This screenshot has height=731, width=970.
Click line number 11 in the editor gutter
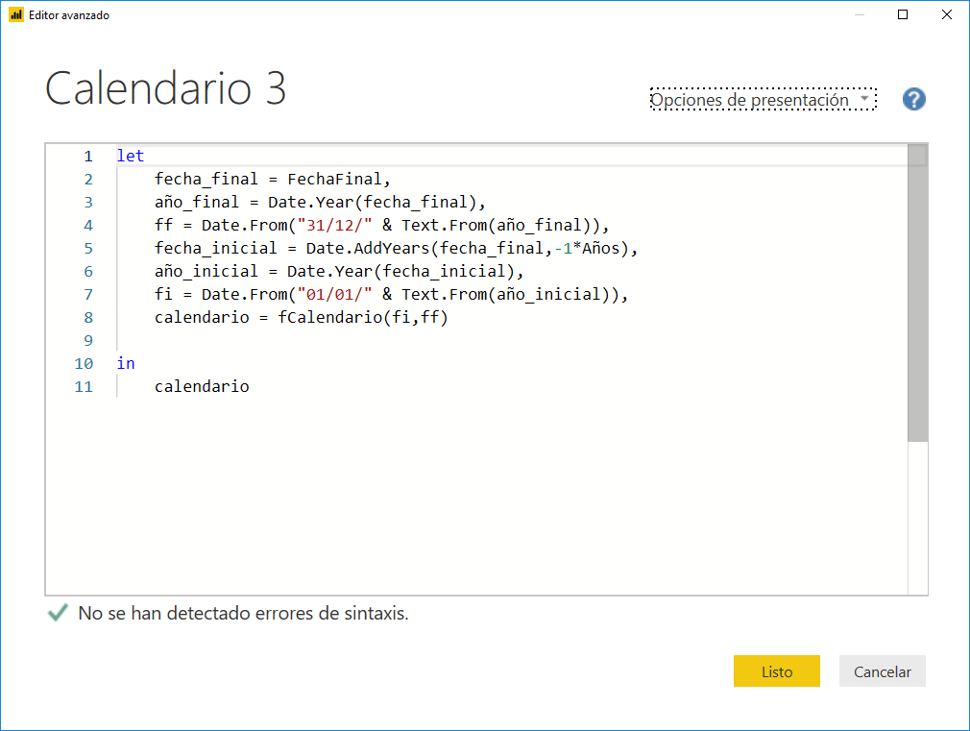[x=84, y=386]
